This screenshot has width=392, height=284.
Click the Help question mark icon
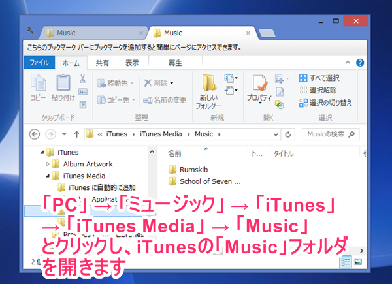coord(360,63)
